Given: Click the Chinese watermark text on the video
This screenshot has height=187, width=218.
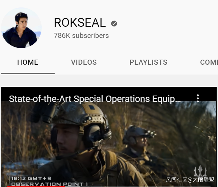Looking at the screenshot, I should point(190,180).
